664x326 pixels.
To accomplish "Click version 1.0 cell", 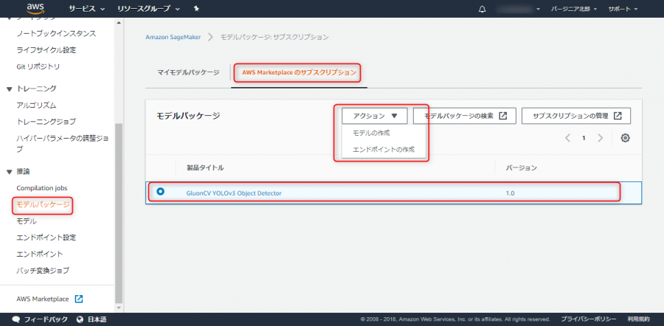I will click(511, 193).
